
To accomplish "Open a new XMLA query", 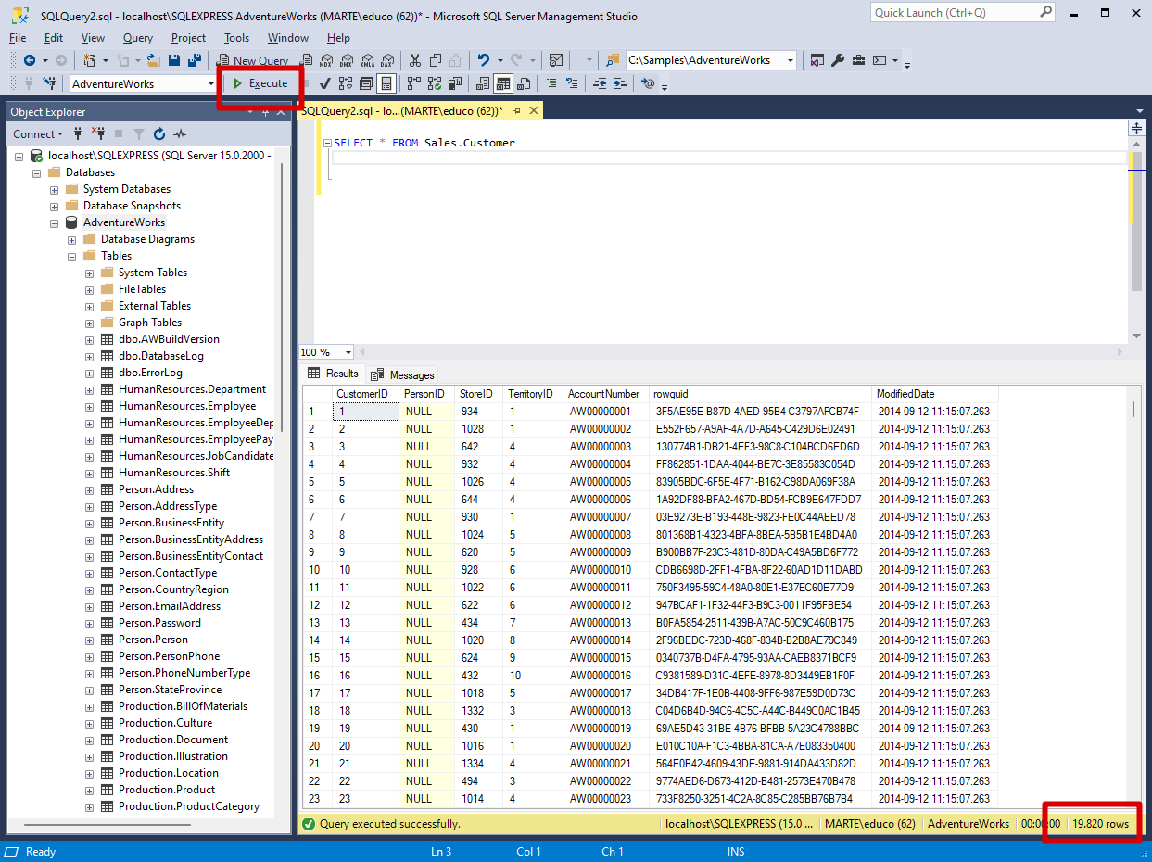I will click(367, 60).
